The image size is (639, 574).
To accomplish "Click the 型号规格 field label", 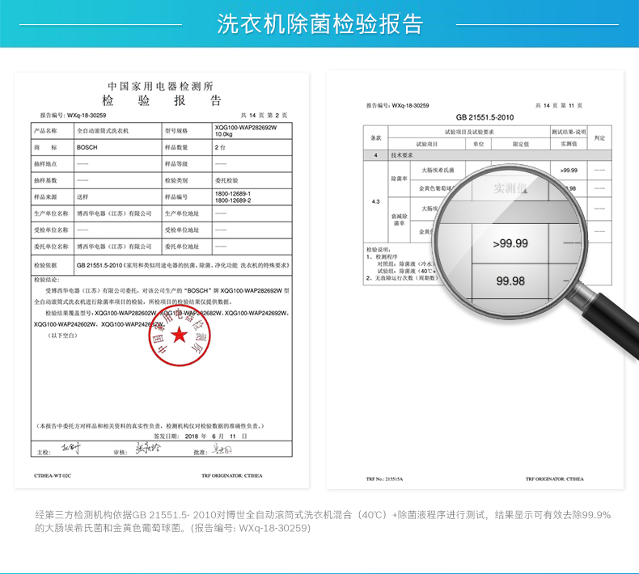I will tap(176, 131).
